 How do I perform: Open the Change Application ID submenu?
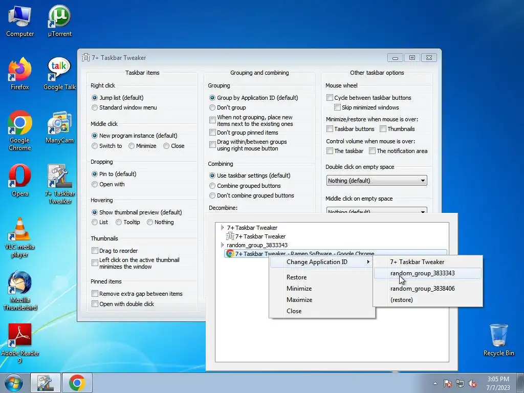(321, 262)
